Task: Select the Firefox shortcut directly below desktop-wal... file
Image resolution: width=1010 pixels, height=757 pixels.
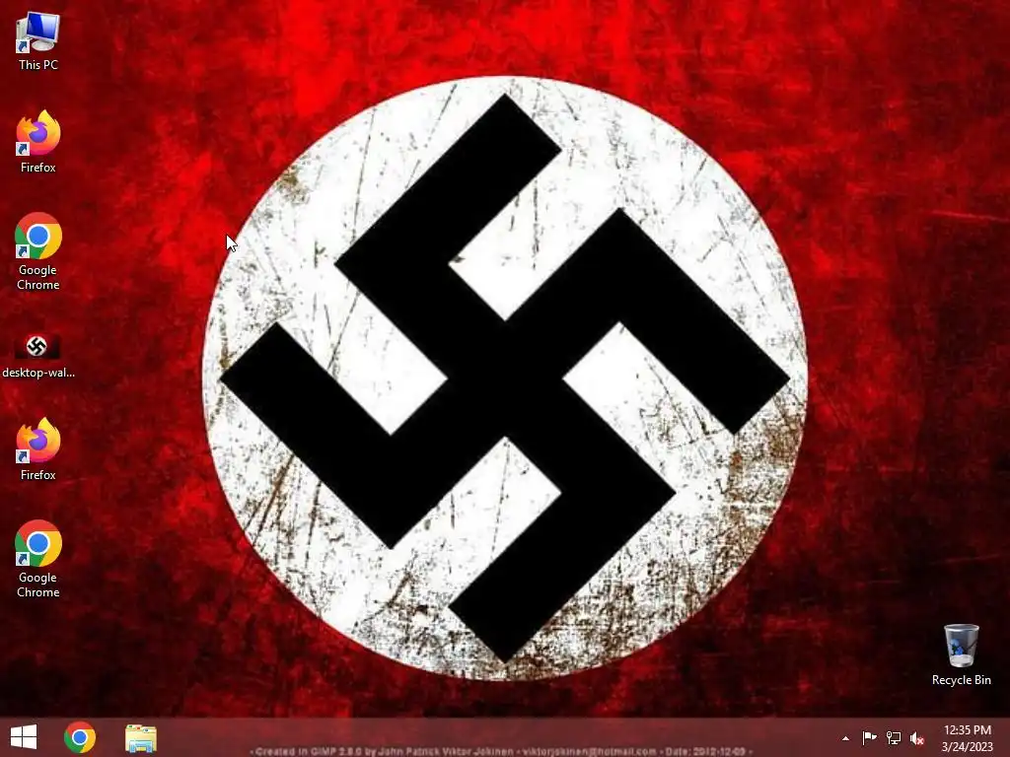Action: [x=38, y=449]
